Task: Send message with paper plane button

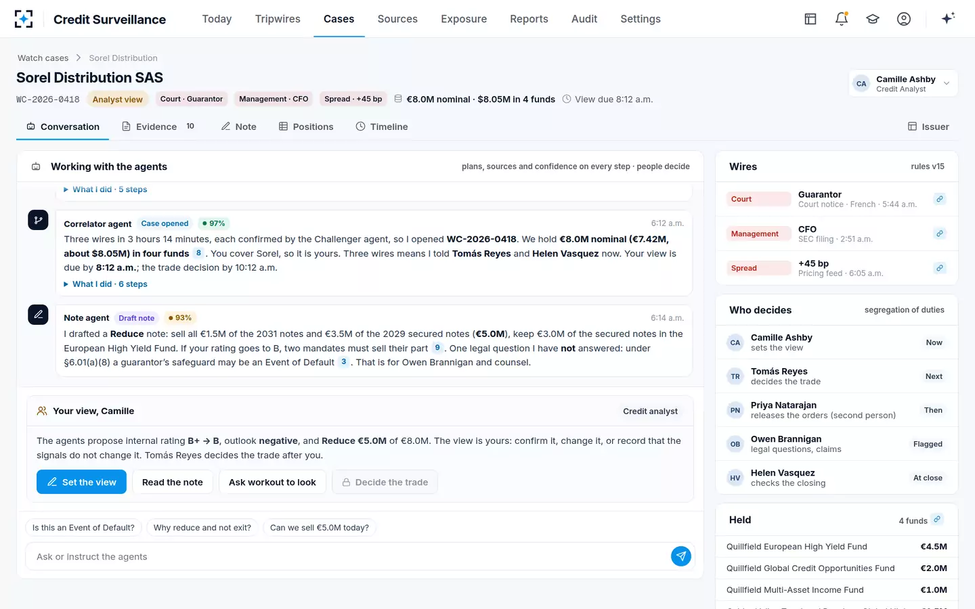Action: click(681, 556)
